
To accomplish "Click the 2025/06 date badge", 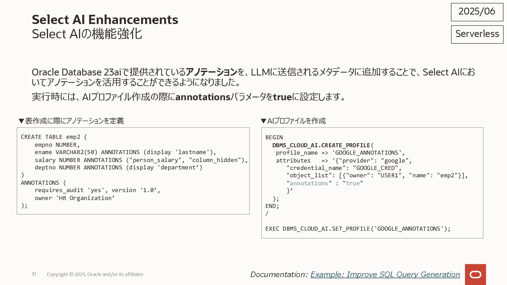I will [x=477, y=12].
